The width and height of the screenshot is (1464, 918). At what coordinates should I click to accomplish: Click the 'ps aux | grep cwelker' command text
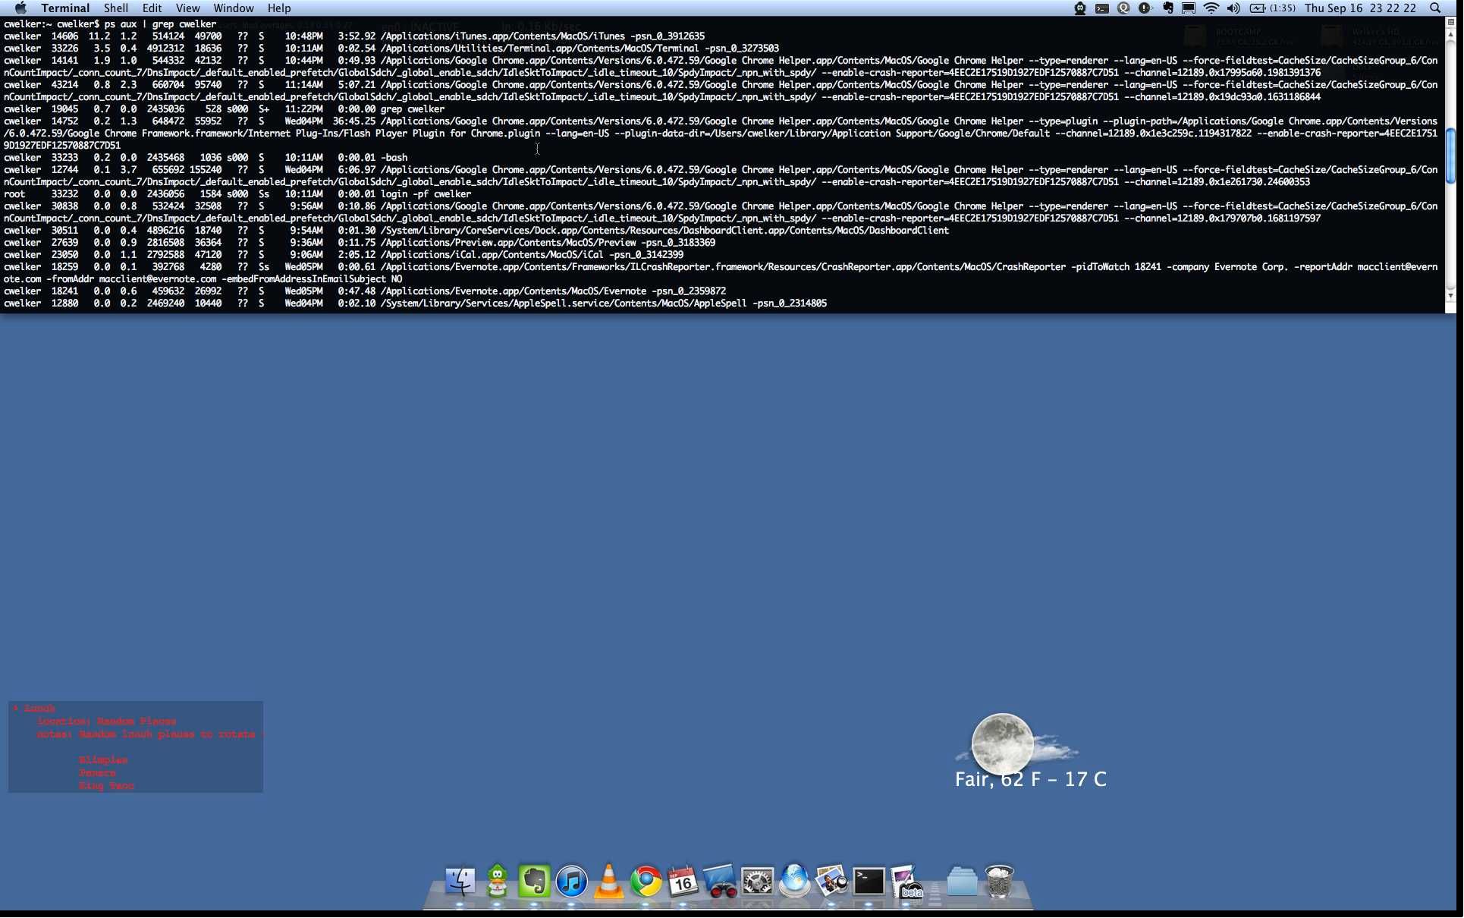tap(160, 24)
